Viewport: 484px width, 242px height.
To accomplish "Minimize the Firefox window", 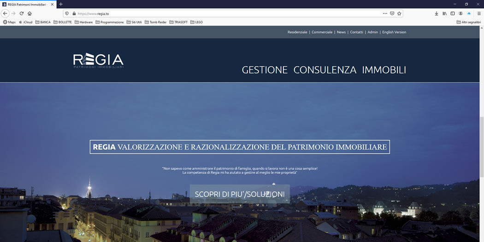I will 454,4.
